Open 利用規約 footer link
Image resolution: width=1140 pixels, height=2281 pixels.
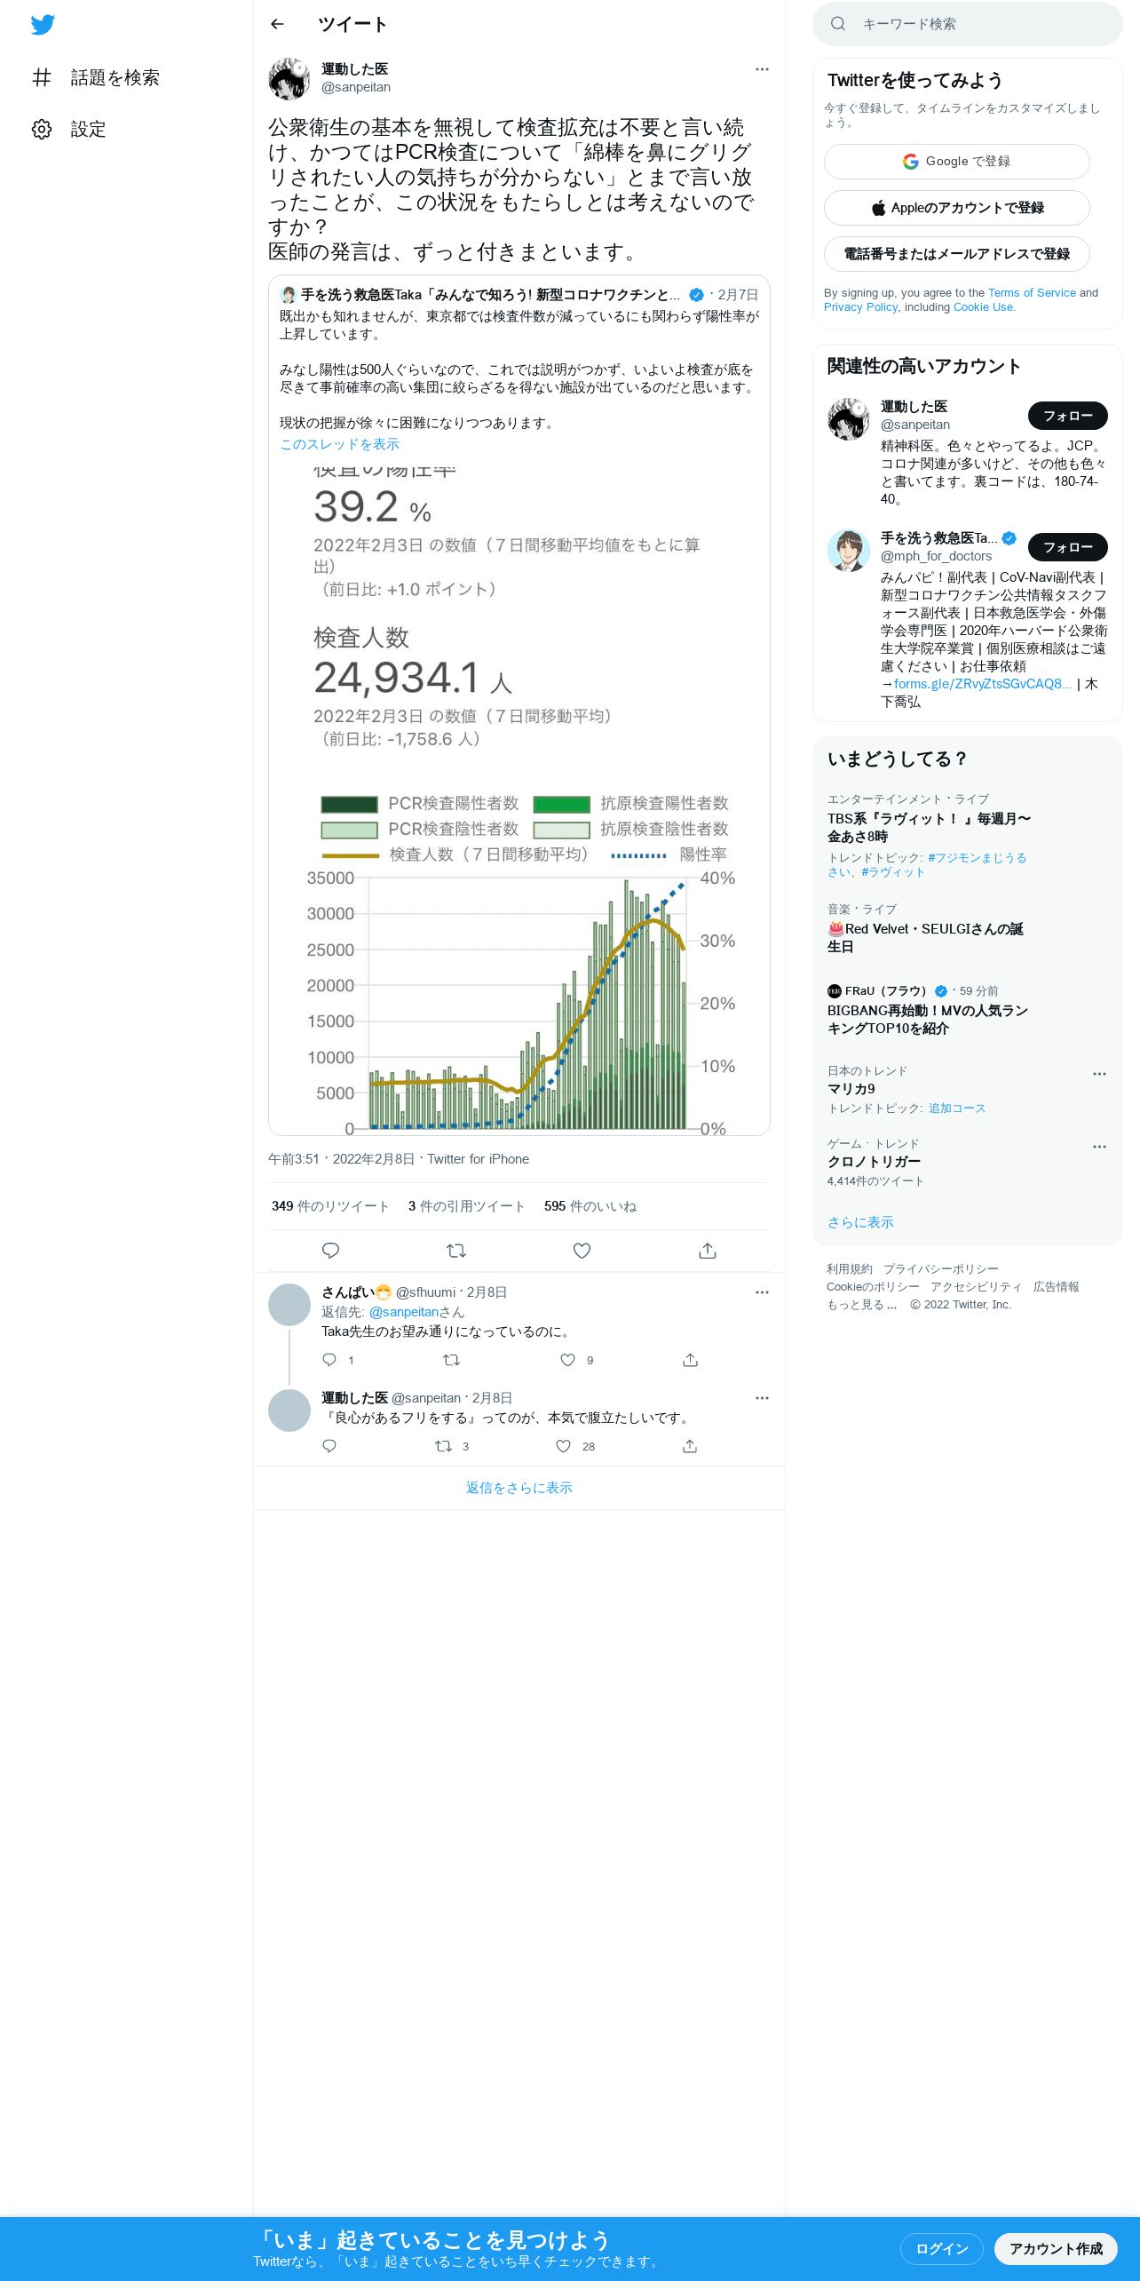850,1269
